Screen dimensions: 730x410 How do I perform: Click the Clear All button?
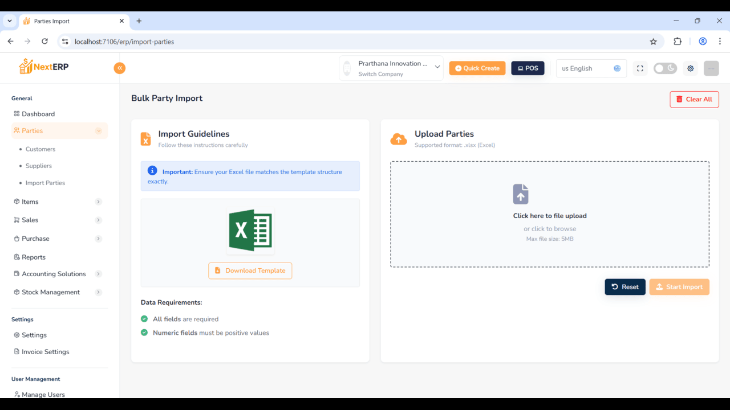[694, 99]
